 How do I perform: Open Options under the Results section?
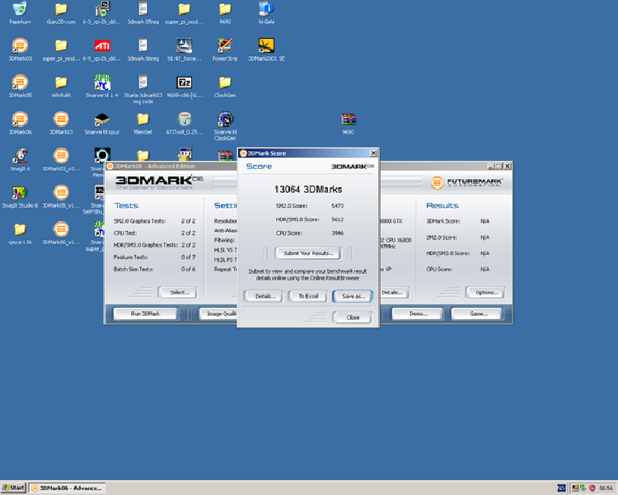[x=486, y=293]
